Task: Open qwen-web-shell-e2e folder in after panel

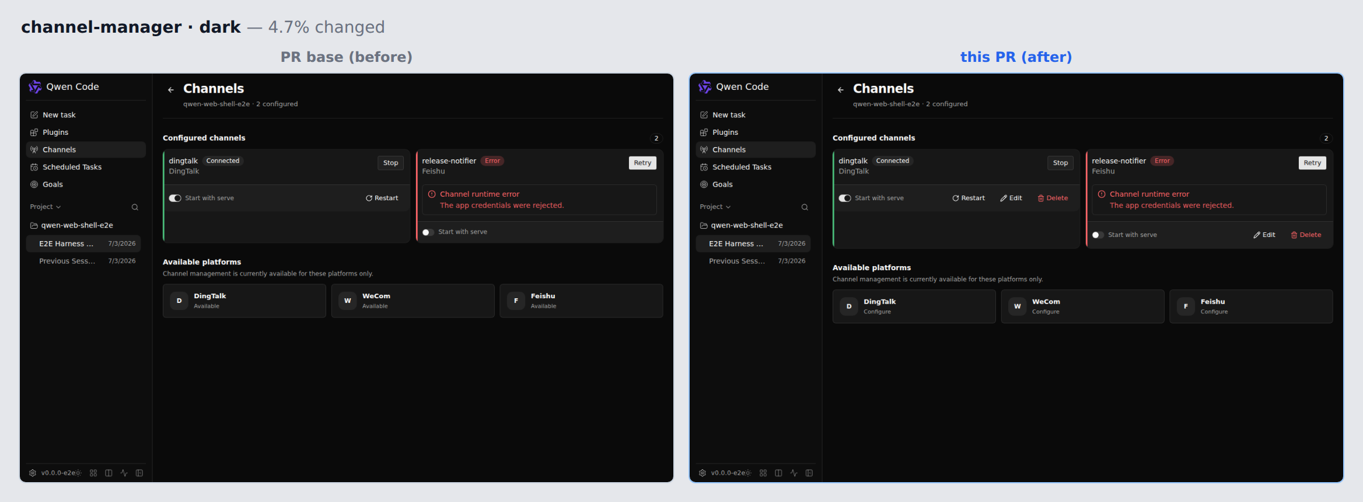Action: tap(742, 225)
